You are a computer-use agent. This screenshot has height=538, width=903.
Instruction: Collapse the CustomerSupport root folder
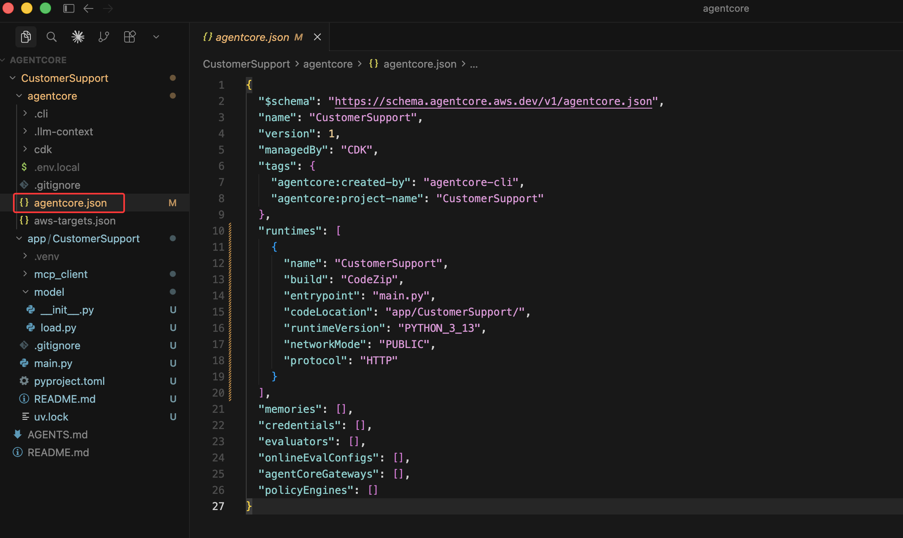click(x=64, y=78)
